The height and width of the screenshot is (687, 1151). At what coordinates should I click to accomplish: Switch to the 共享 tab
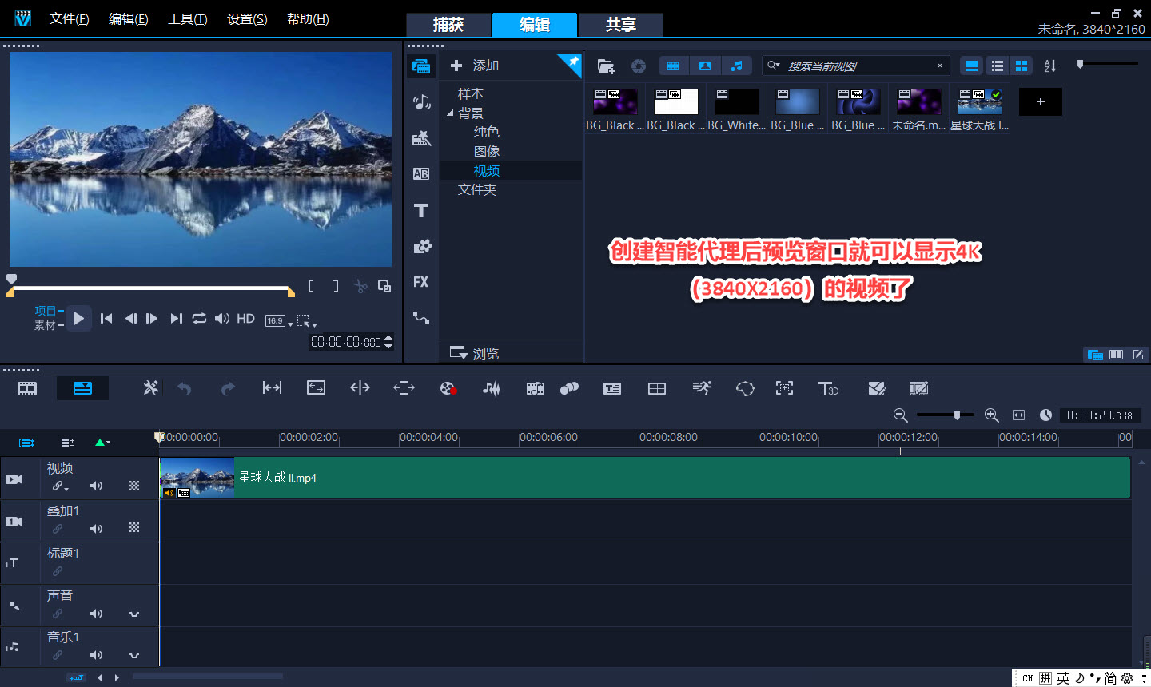click(620, 25)
